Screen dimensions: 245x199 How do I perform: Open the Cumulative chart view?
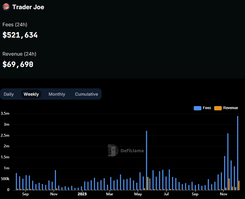[x=86, y=94]
